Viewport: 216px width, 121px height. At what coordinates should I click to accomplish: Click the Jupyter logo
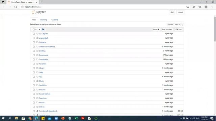(39, 12)
